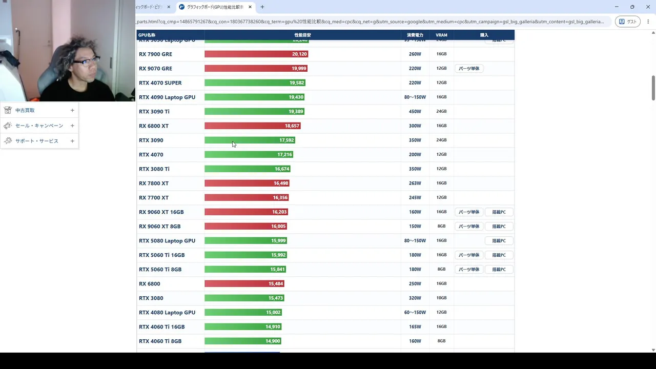
Task: Open the Chrome three-dot menu
Action: coord(648,22)
